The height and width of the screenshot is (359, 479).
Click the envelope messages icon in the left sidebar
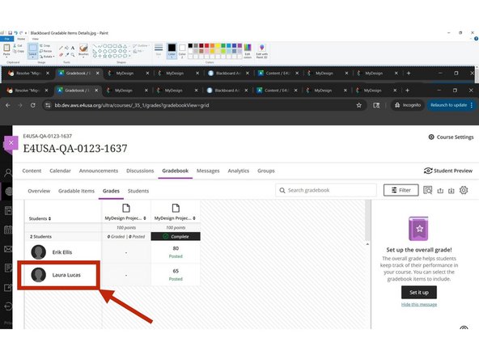pyautogui.click(x=8, y=249)
